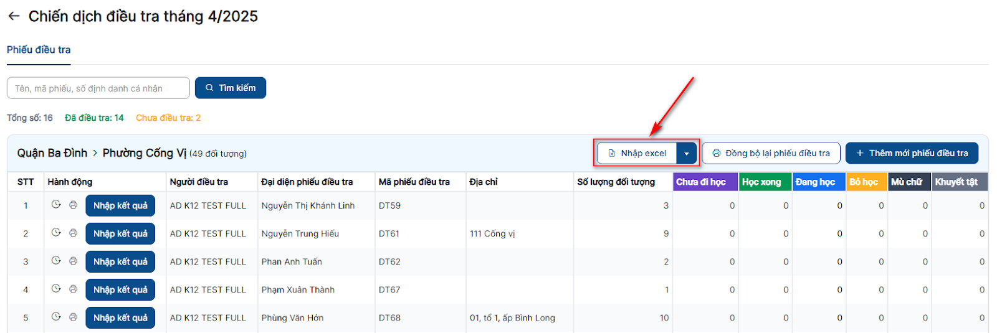
Task: Print the survey form in row 4
Action: [x=73, y=289]
